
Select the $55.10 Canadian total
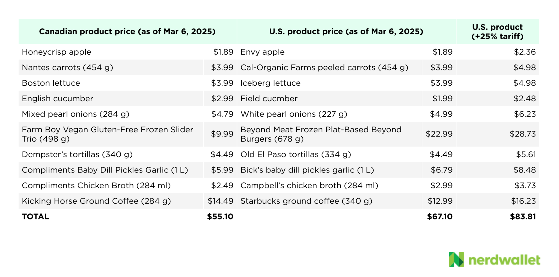[220, 217]
